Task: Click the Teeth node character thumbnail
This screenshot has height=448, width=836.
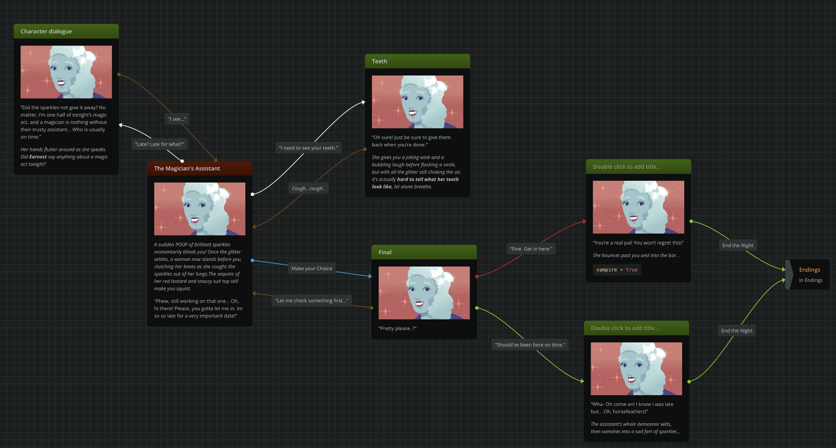Action: point(417,102)
